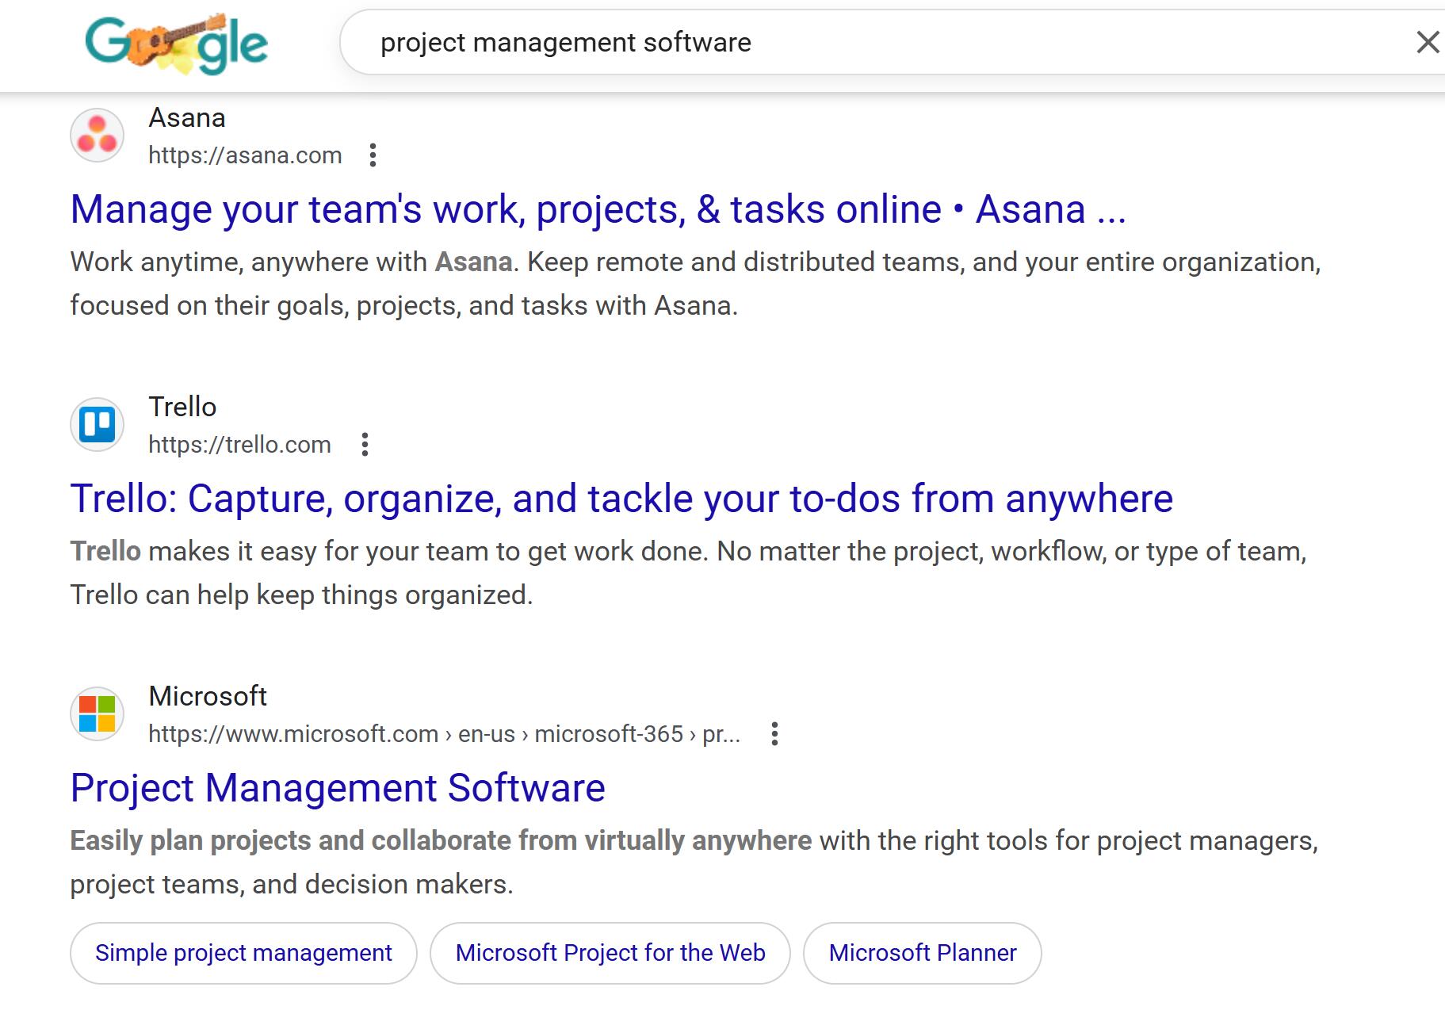The image size is (1445, 1029).
Task: Open the Google doodle logo
Action: [176, 44]
